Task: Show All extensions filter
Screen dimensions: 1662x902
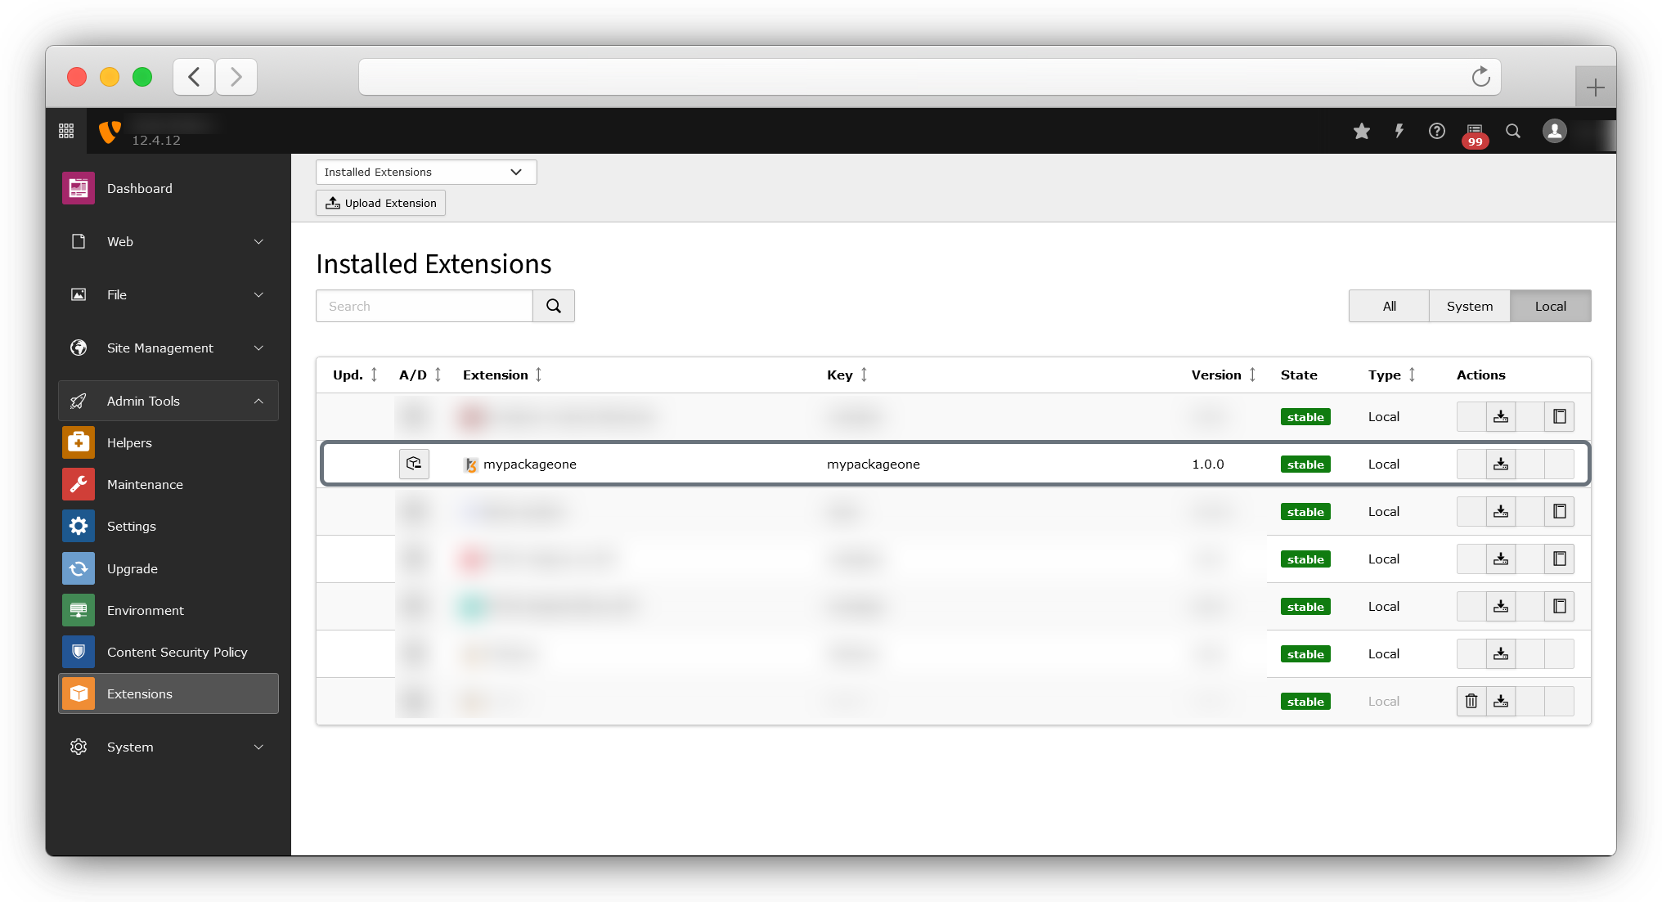Action: 1389,306
